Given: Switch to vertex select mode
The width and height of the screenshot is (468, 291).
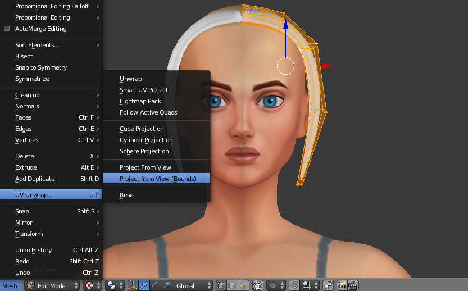Looking at the screenshot, I should point(221,285).
